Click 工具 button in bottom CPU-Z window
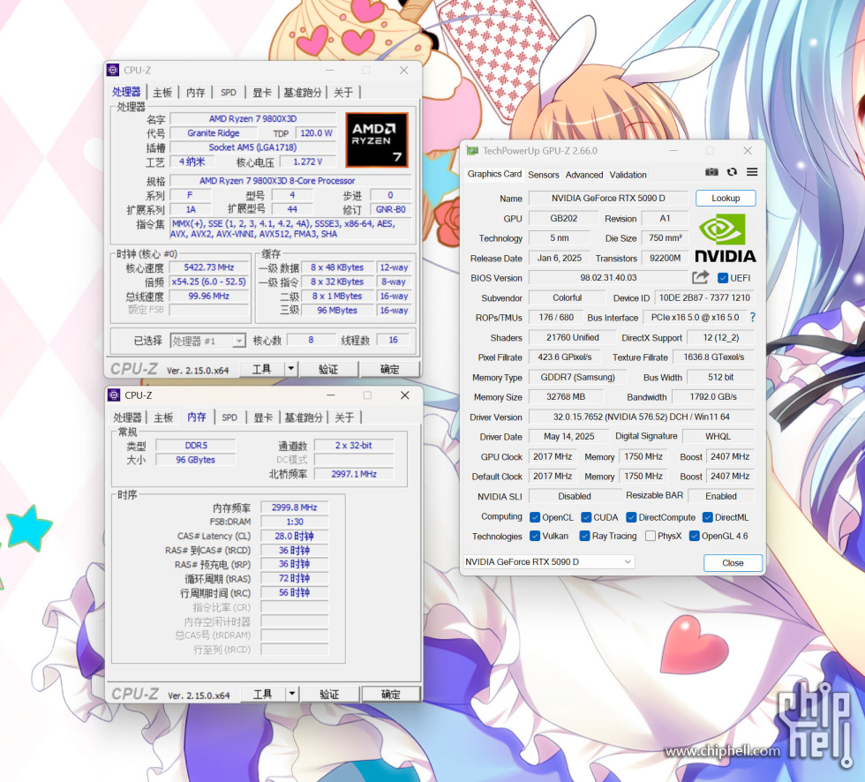The width and height of the screenshot is (865, 782). coord(263,695)
